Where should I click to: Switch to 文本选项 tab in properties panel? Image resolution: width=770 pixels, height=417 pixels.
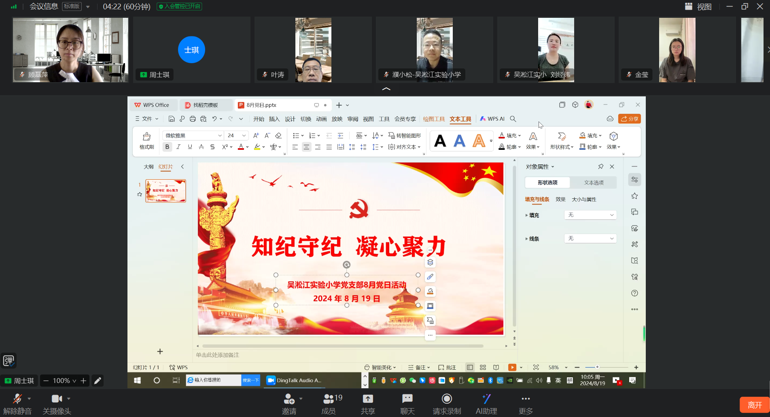(x=594, y=183)
